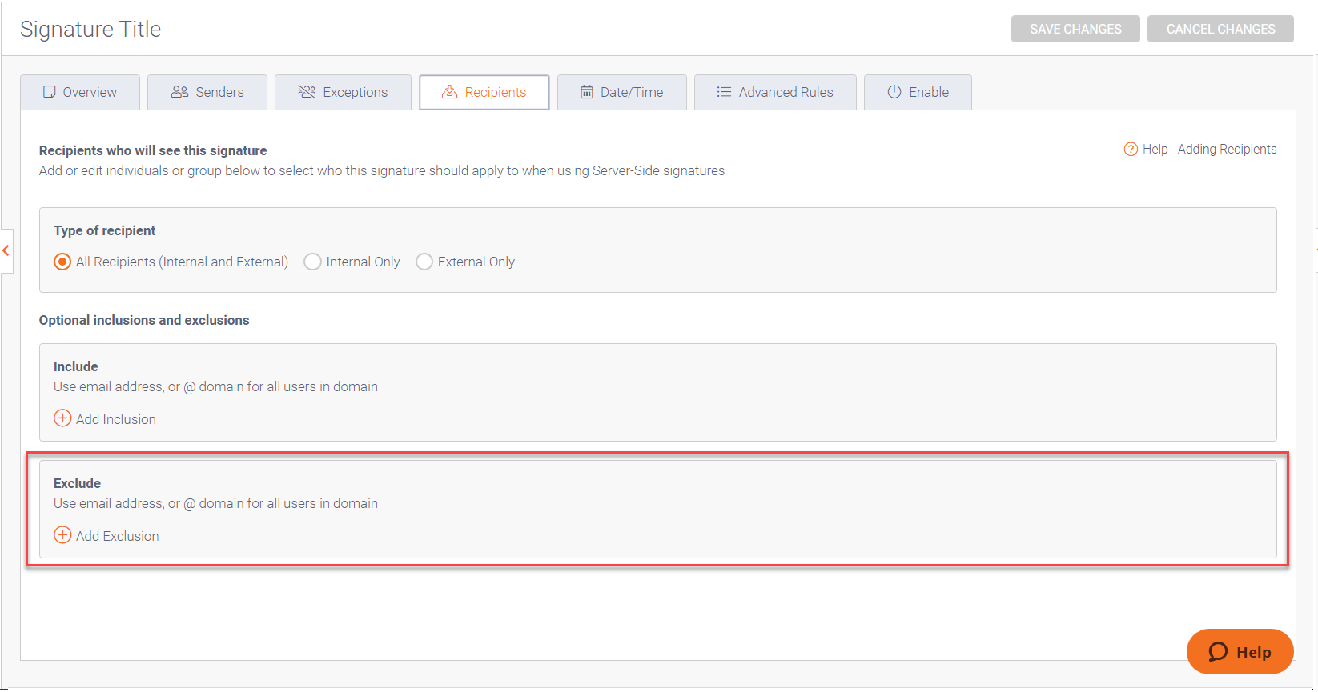Click the plus icon for Add Exclusion
The width and height of the screenshot is (1318, 692).
point(62,535)
